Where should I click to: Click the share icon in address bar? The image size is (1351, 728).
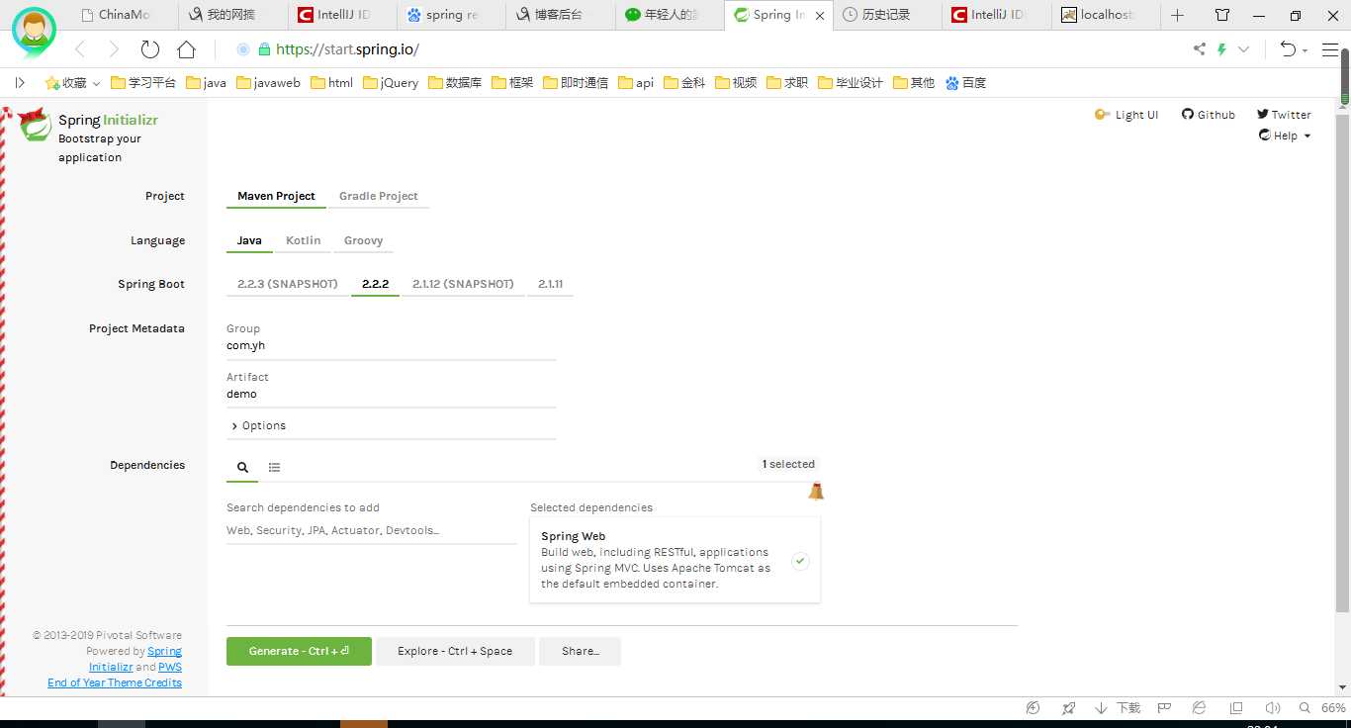pos(1200,49)
